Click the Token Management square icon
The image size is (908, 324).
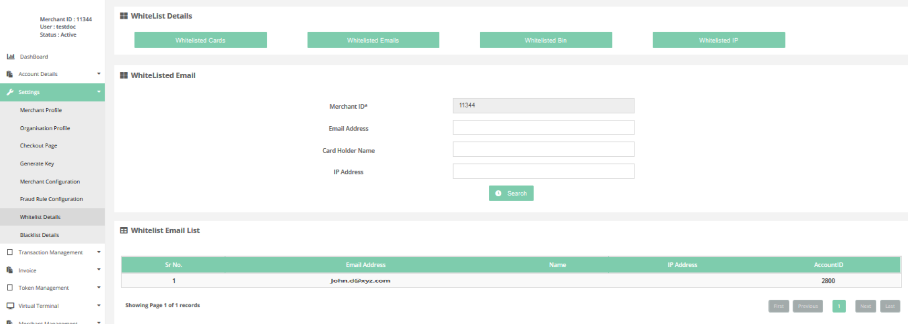[10, 288]
